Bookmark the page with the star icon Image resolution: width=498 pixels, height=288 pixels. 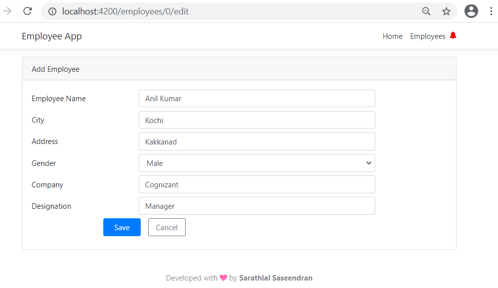pos(446,11)
